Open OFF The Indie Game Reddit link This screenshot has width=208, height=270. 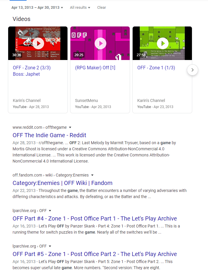click(x=49, y=135)
